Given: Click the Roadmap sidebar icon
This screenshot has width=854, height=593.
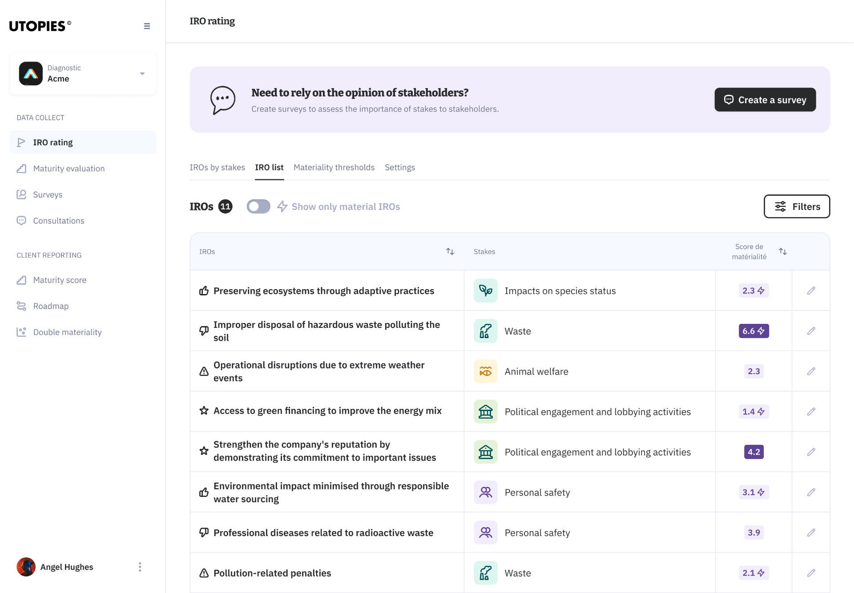Looking at the screenshot, I should [21, 306].
